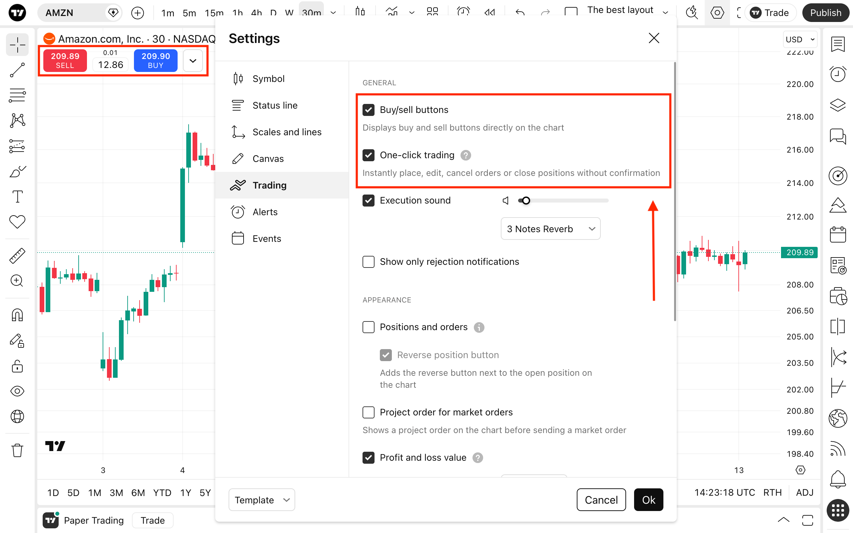Click the Cancel button
This screenshot has width=853, height=533.
tap(601, 499)
